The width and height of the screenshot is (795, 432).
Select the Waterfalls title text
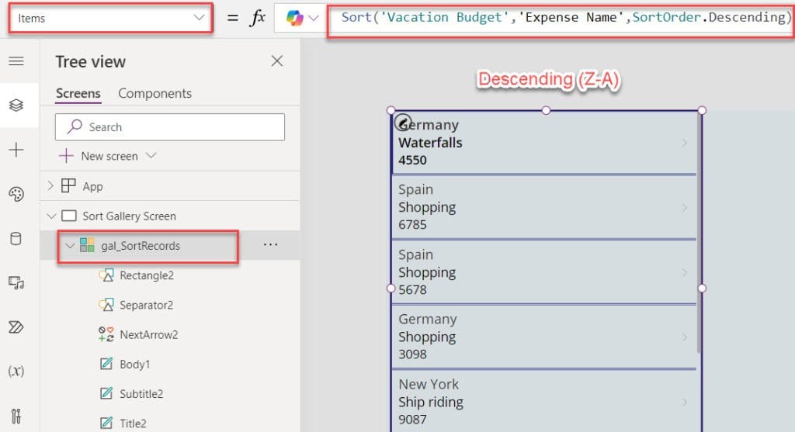[x=430, y=143]
